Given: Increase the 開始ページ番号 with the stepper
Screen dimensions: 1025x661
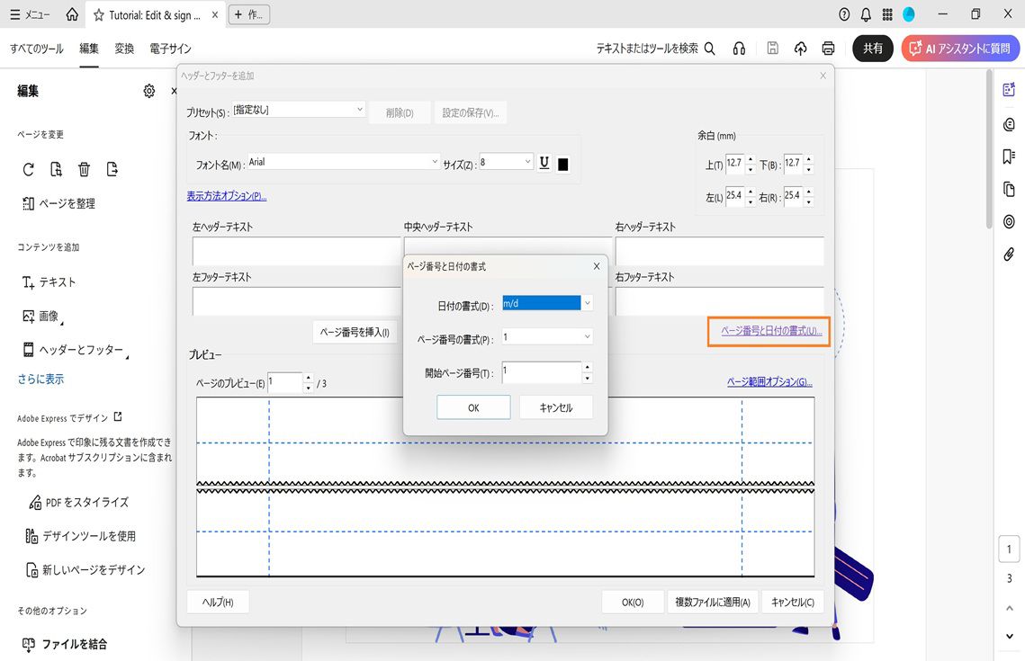Looking at the screenshot, I should click(589, 368).
